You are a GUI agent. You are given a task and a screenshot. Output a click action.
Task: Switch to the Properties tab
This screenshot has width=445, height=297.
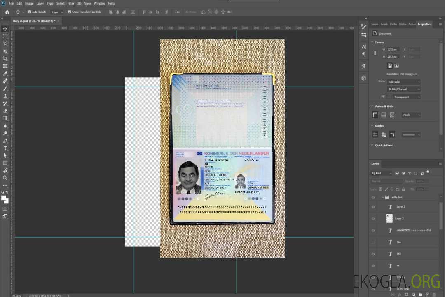click(424, 24)
